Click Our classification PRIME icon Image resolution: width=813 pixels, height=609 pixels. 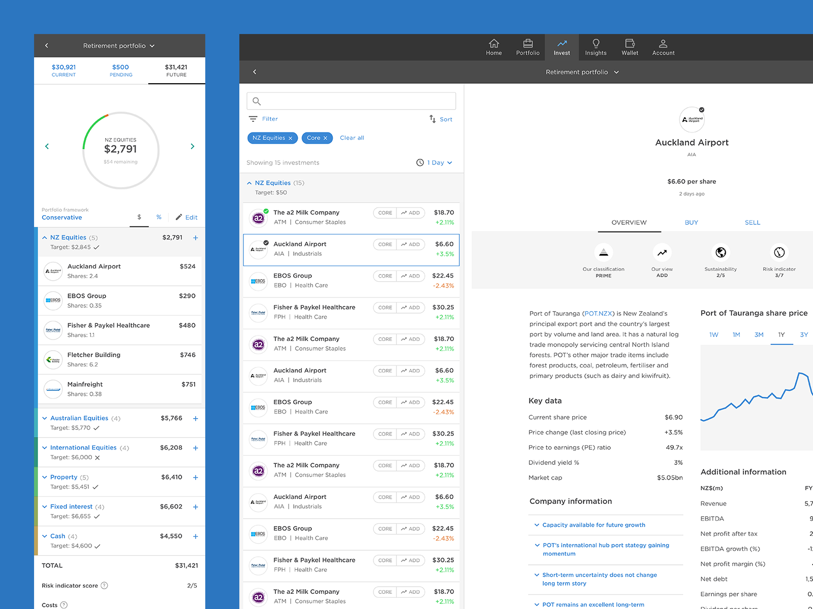[604, 252]
